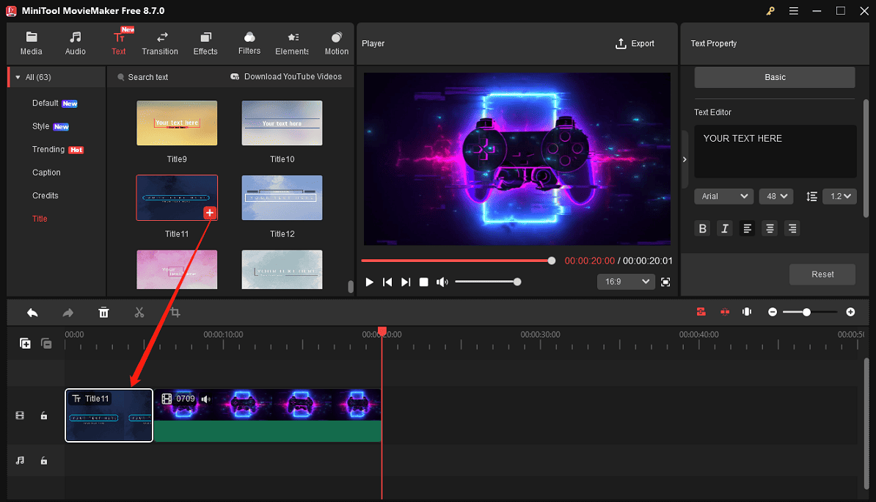The height and width of the screenshot is (502, 876).
Task: Delete the selected clip
Action: pos(104,313)
